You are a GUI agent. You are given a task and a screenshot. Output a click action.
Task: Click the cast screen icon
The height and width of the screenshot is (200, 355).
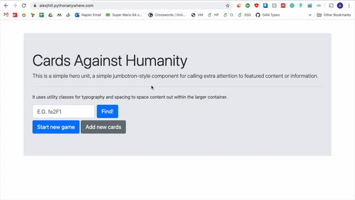(x=331, y=6)
